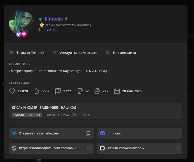Click the thread likes heart icon
The height and width of the screenshot is (162, 194).
point(85,115)
